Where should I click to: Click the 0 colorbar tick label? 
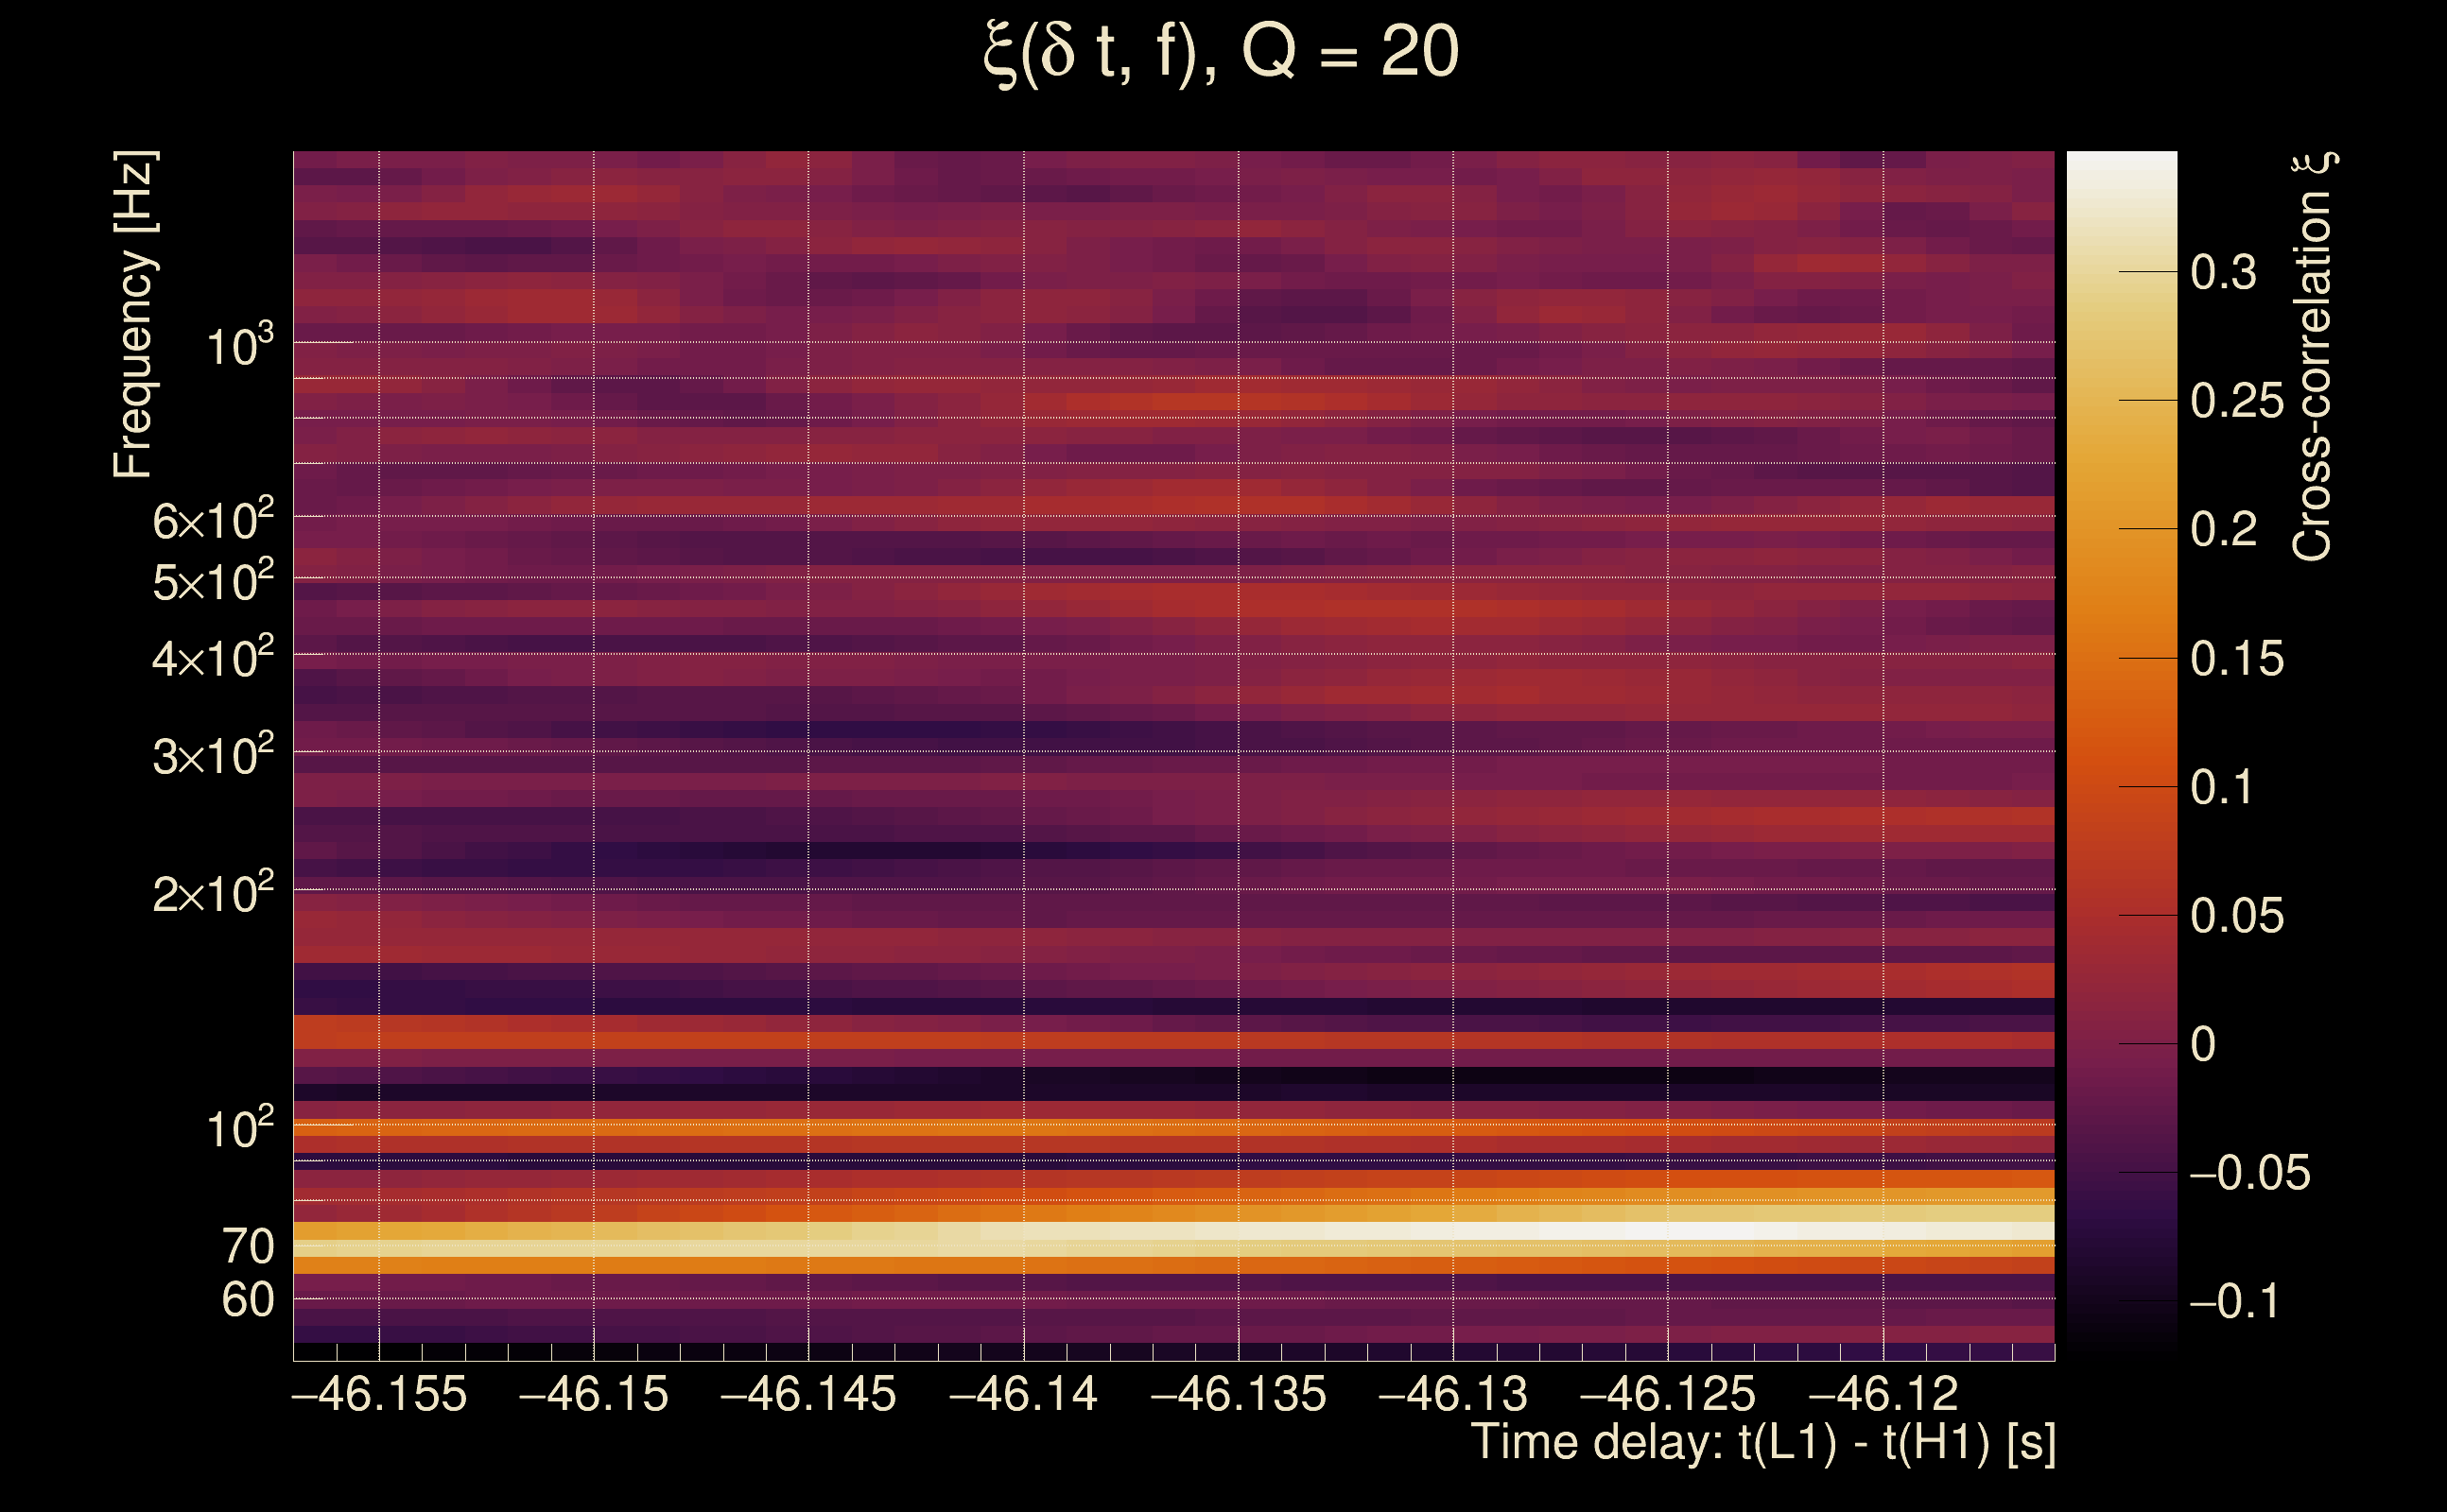(2203, 1045)
